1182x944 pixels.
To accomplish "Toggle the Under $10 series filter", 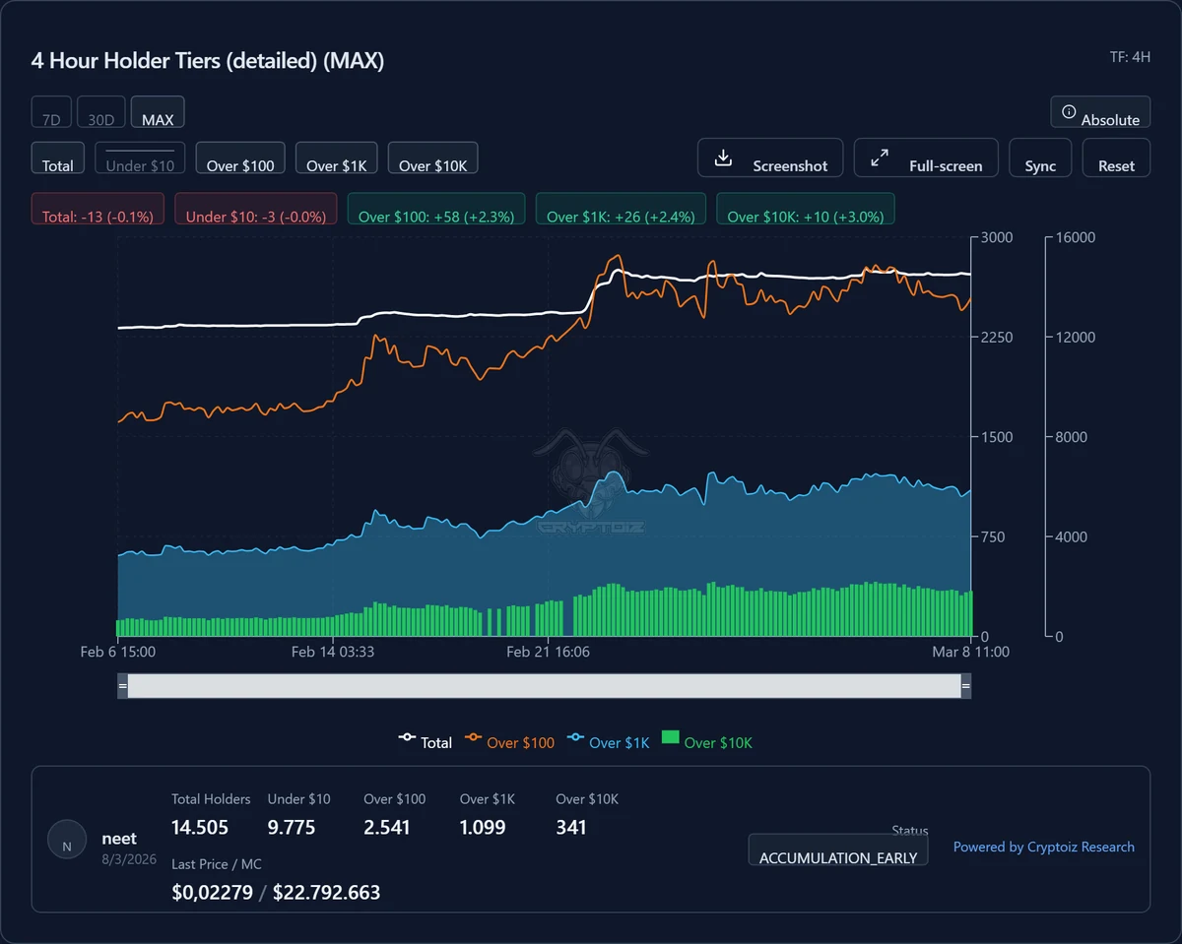I will click(140, 157).
